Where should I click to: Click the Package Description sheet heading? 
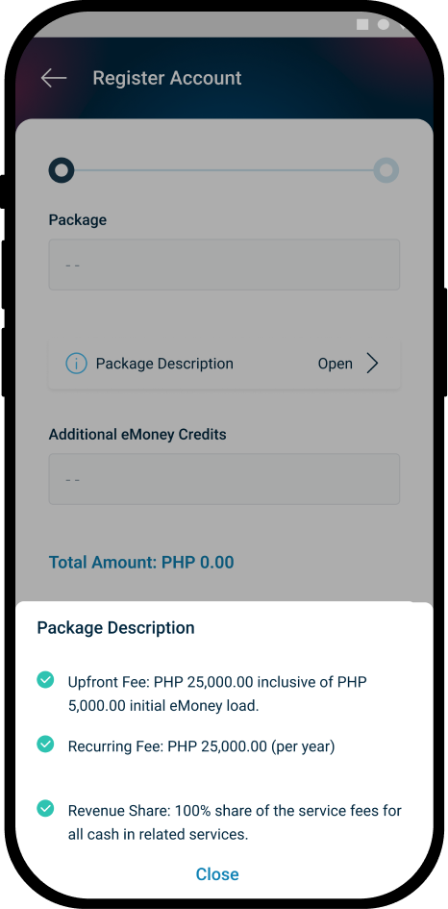116,628
